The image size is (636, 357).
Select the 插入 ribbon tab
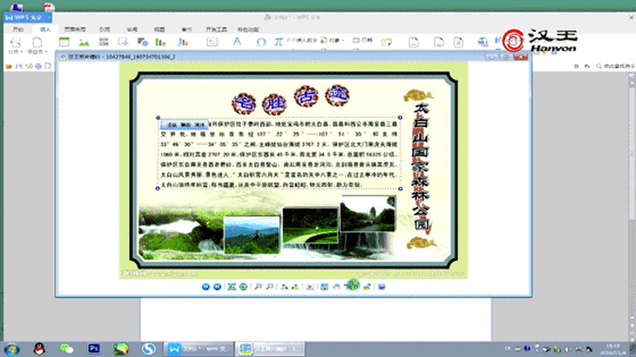45,29
